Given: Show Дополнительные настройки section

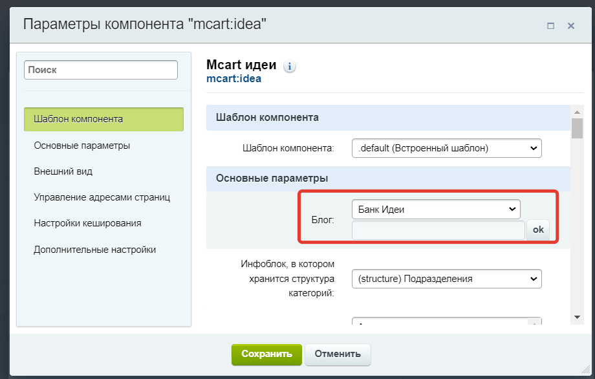Looking at the screenshot, I should [94, 249].
